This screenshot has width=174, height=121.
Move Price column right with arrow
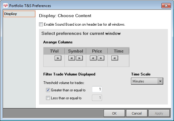pyautogui.click(x=101, y=58)
